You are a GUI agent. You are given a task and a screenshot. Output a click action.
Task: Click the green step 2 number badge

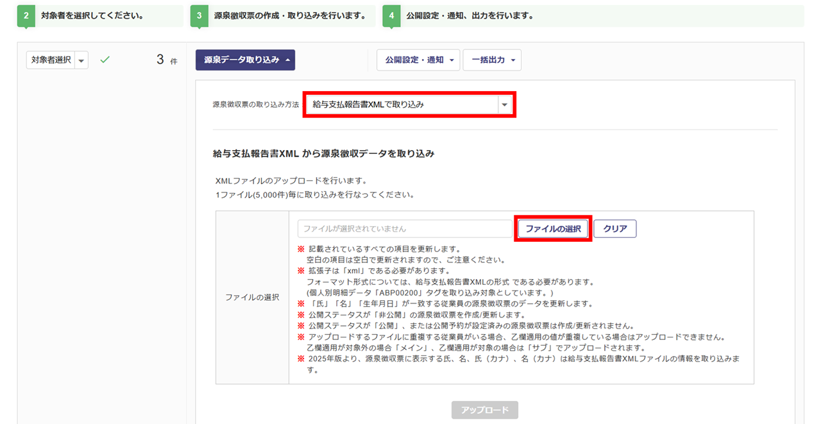[26, 16]
